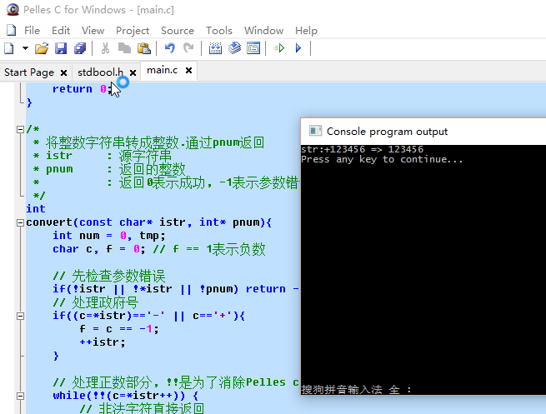
Task: Click the project options window icon
Action: pos(253,48)
